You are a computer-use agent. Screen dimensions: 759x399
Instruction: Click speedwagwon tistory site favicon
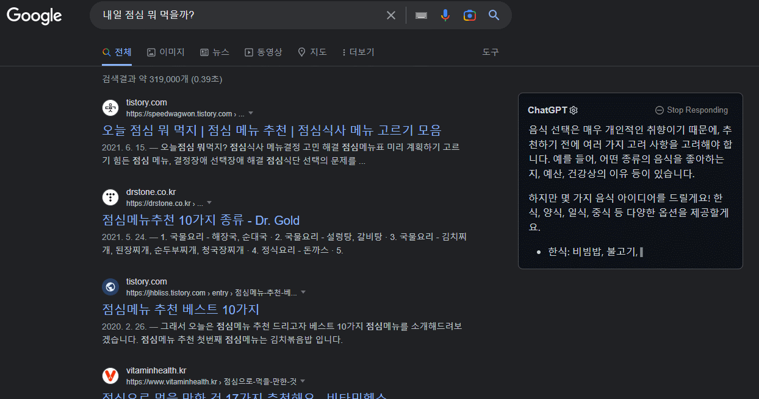tap(110, 108)
